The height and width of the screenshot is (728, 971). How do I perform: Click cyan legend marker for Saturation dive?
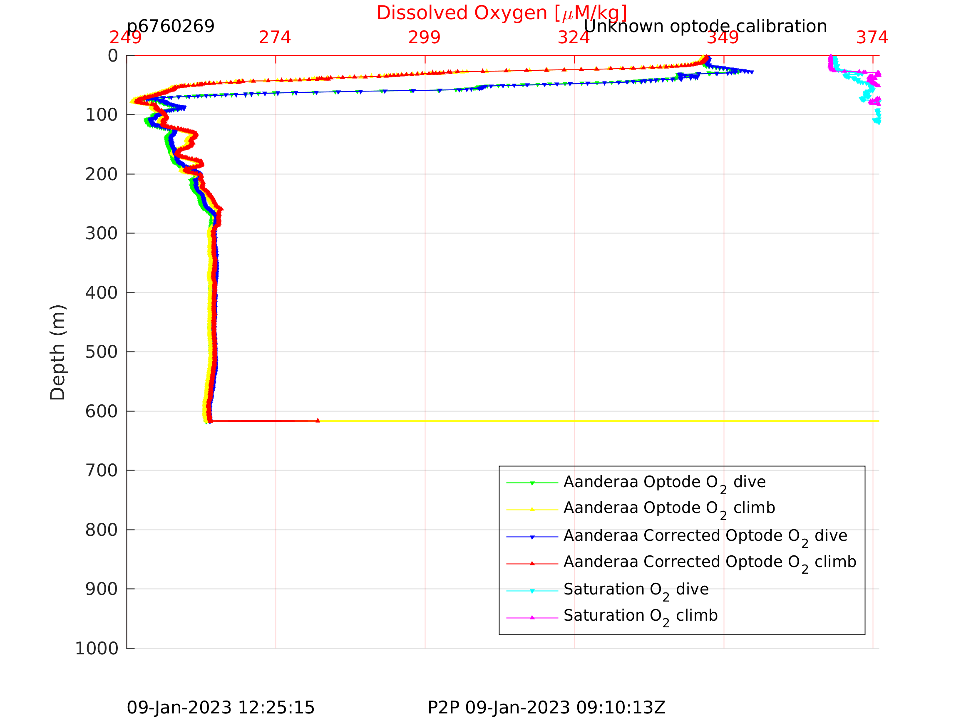[532, 591]
